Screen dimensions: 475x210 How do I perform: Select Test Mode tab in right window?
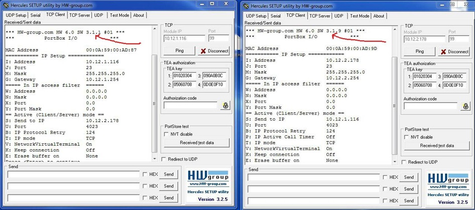360,16
